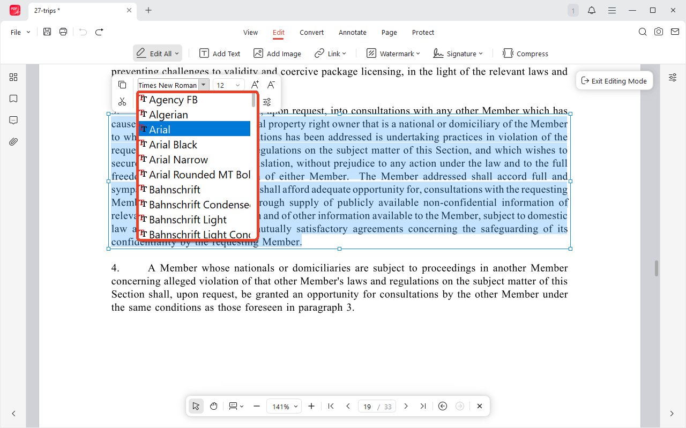Choose Algerian font from list
Viewport: 686px width, 428px height.
click(x=195, y=115)
